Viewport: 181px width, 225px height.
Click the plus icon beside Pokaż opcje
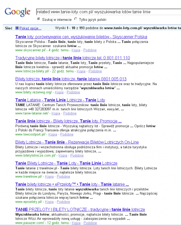pyautogui.click(x=17, y=28)
